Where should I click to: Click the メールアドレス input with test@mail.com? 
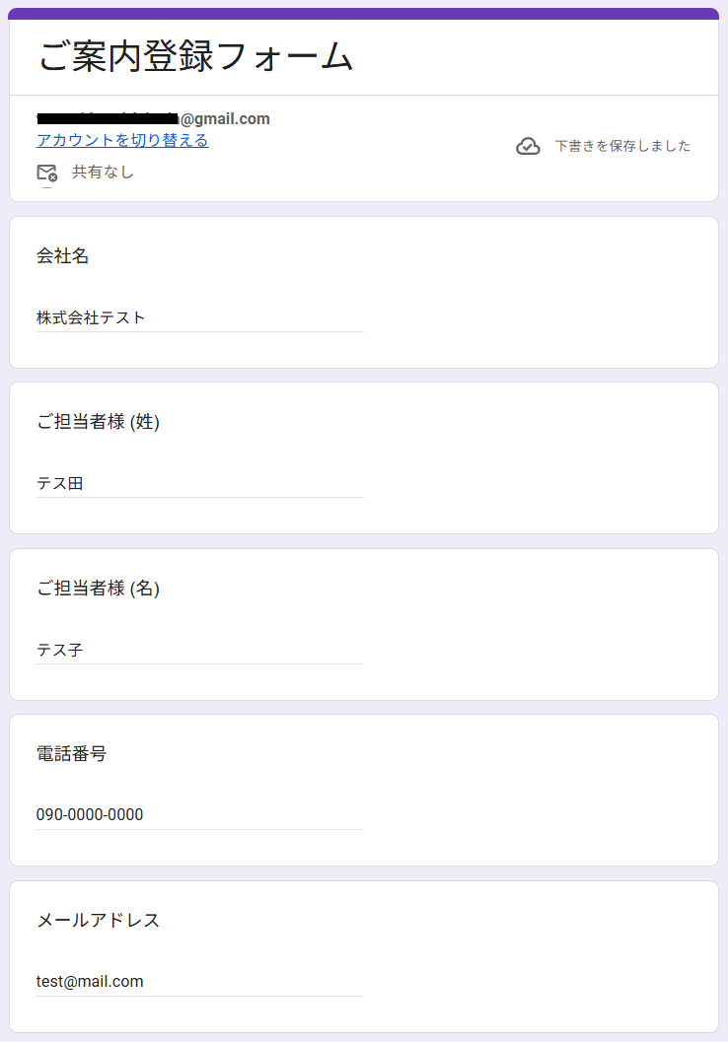pyautogui.click(x=199, y=982)
